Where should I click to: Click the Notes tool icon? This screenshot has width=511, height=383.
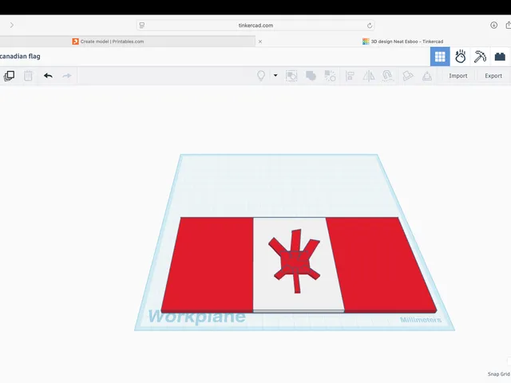(x=408, y=76)
